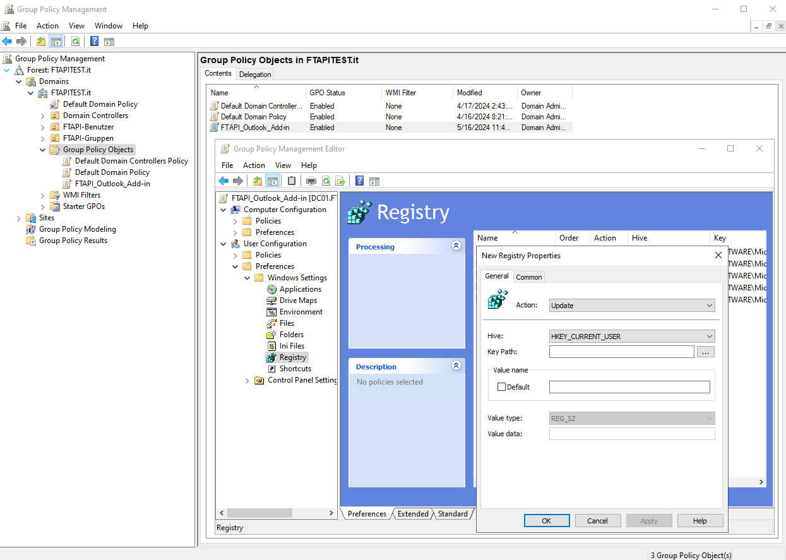Open the Value type dropdown showing REG_SZ
This screenshot has height=560, width=786.
click(x=632, y=419)
